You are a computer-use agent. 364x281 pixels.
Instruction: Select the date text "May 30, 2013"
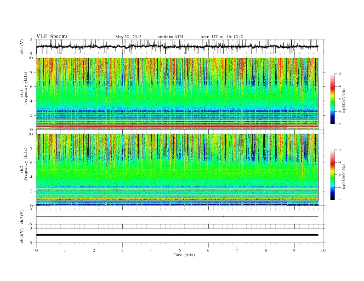[128, 37]
